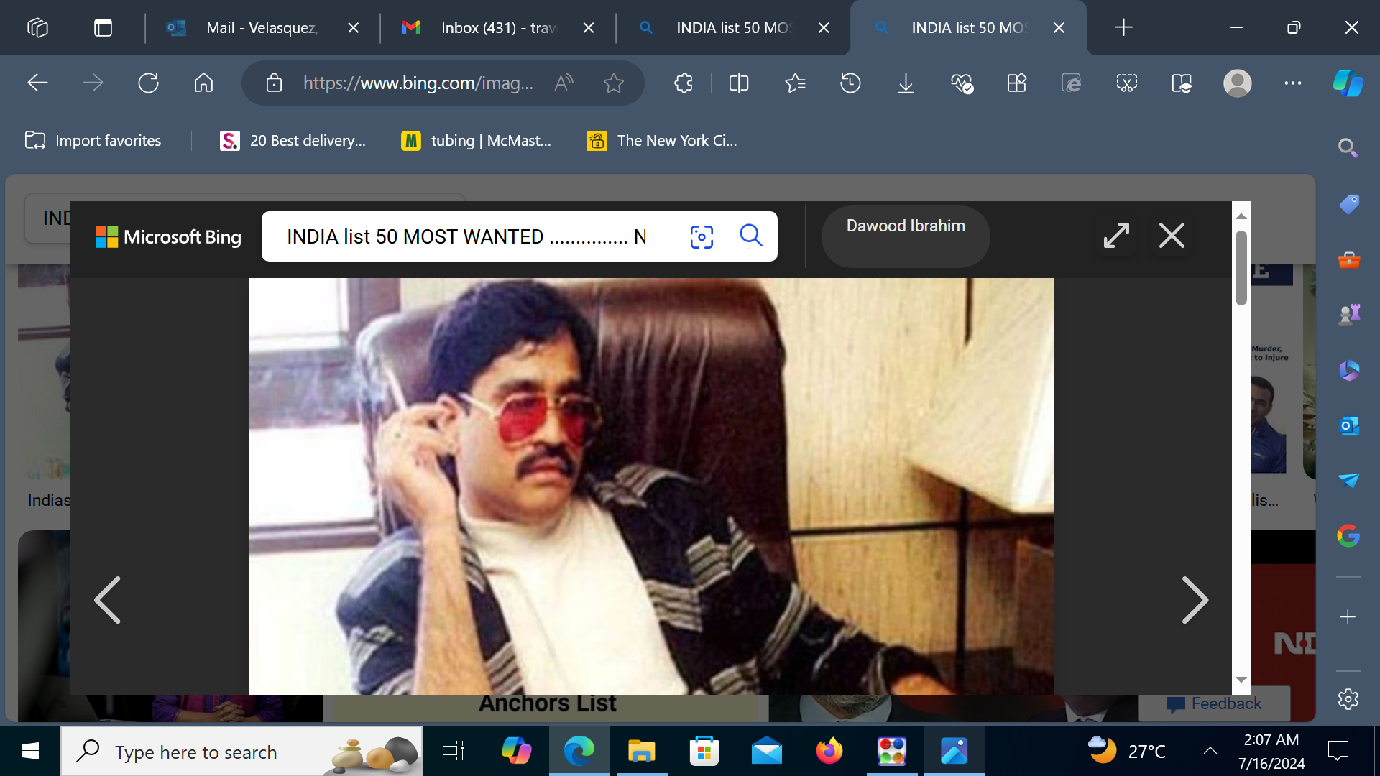Click Import favorites bookmark
Image resolution: width=1380 pixels, height=776 pixels.
click(x=93, y=141)
